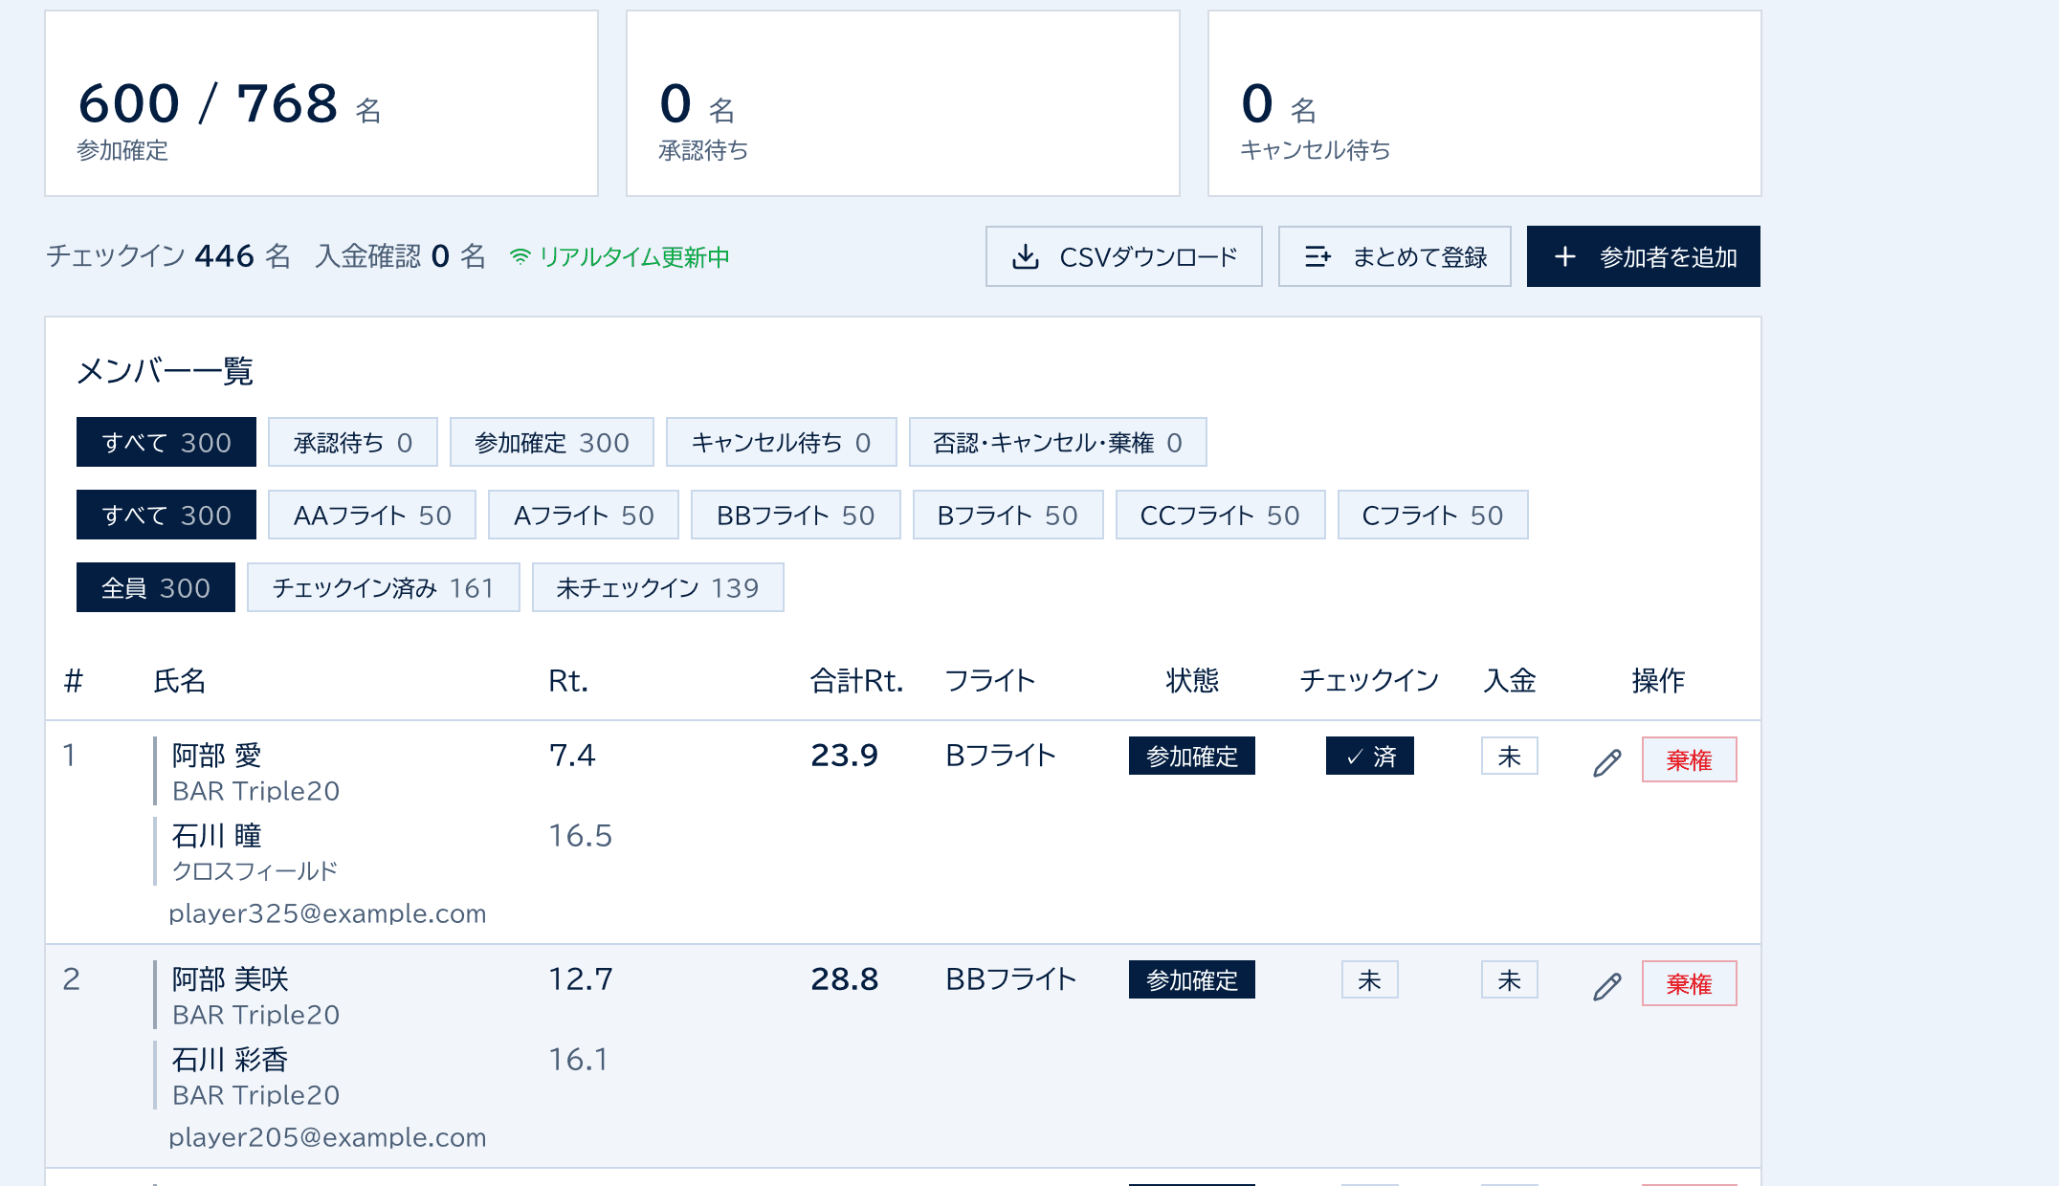Click the email player325@example.com
This screenshot has height=1186, width=2059.
click(x=327, y=913)
